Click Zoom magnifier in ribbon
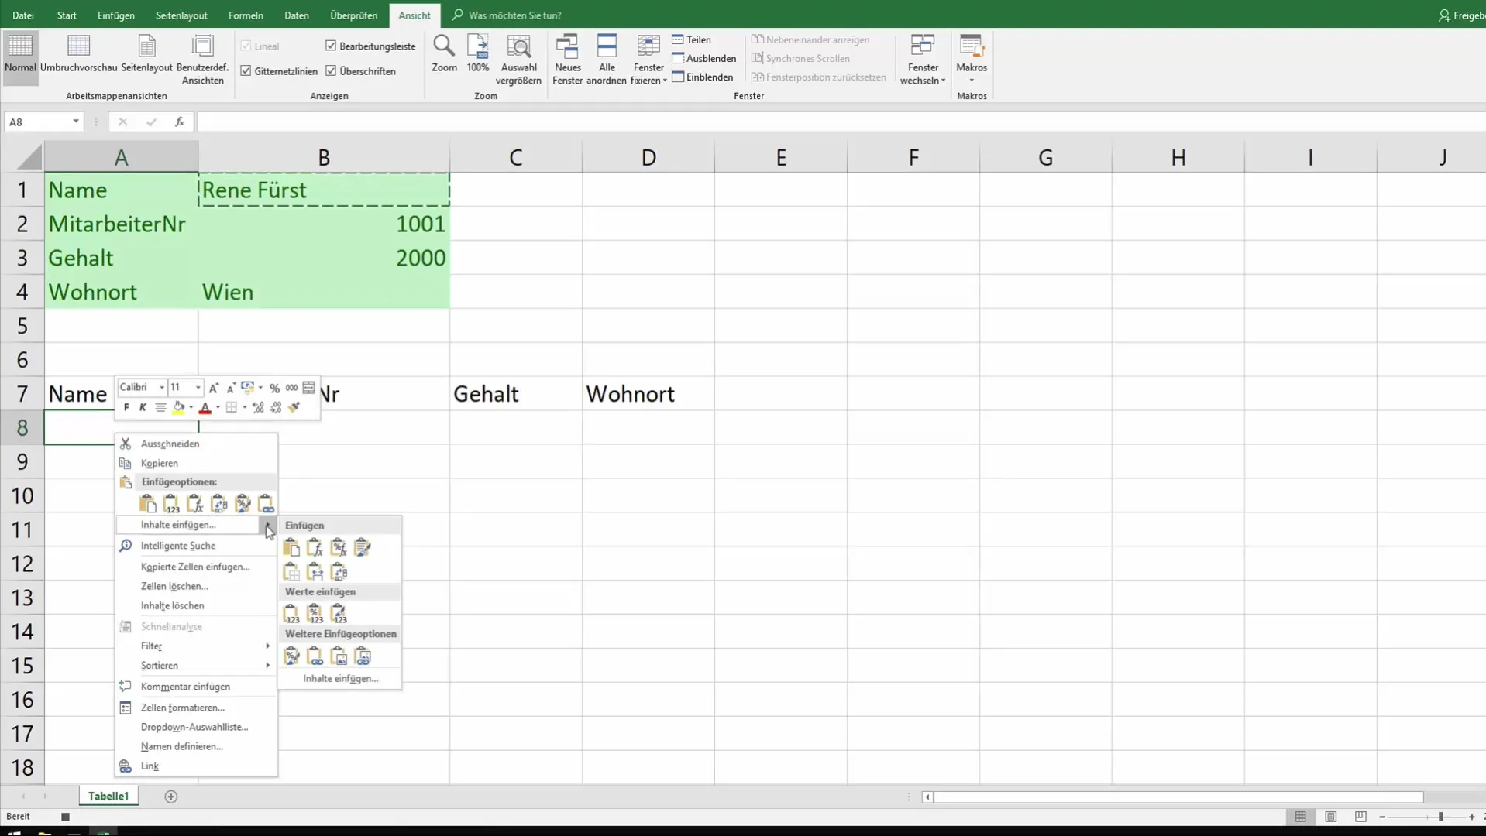This screenshot has width=1486, height=836. point(444,54)
